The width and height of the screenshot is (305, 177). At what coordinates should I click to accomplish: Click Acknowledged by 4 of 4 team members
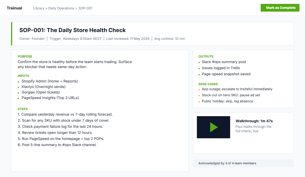coord(227,163)
